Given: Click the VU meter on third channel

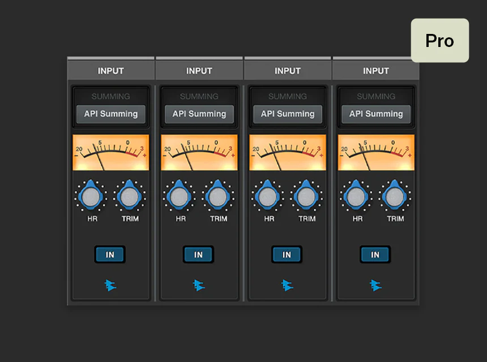Looking at the screenshot, I should coord(288,152).
